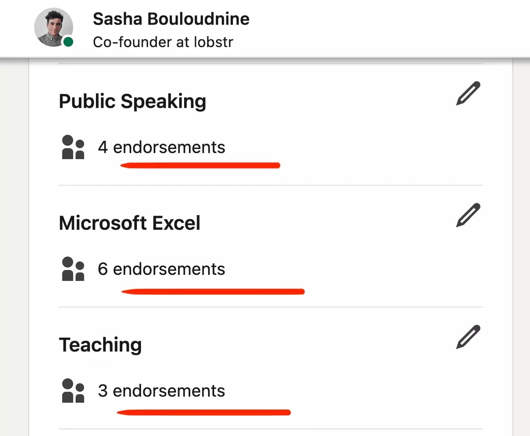Click the people icon under Public Speaking

click(73, 147)
